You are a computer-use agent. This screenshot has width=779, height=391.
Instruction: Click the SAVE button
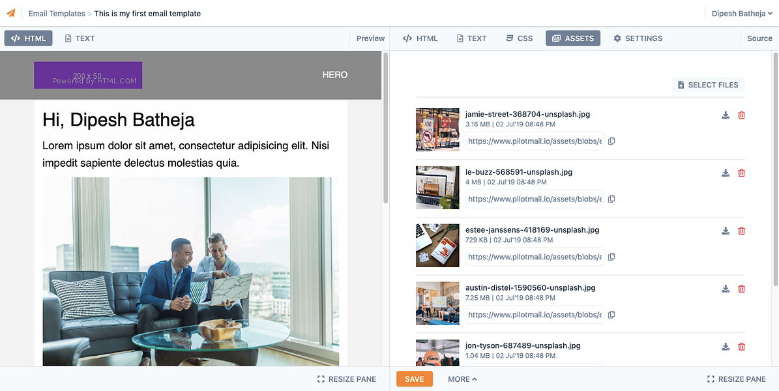click(415, 379)
